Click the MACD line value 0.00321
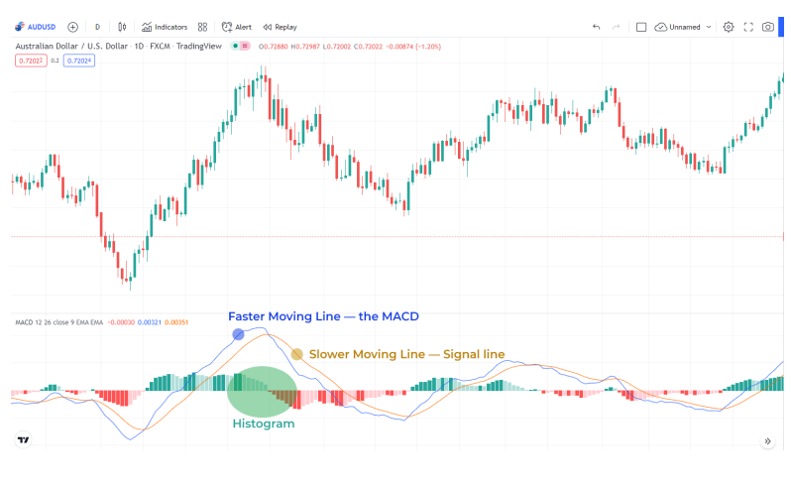791x486 pixels. click(150, 322)
